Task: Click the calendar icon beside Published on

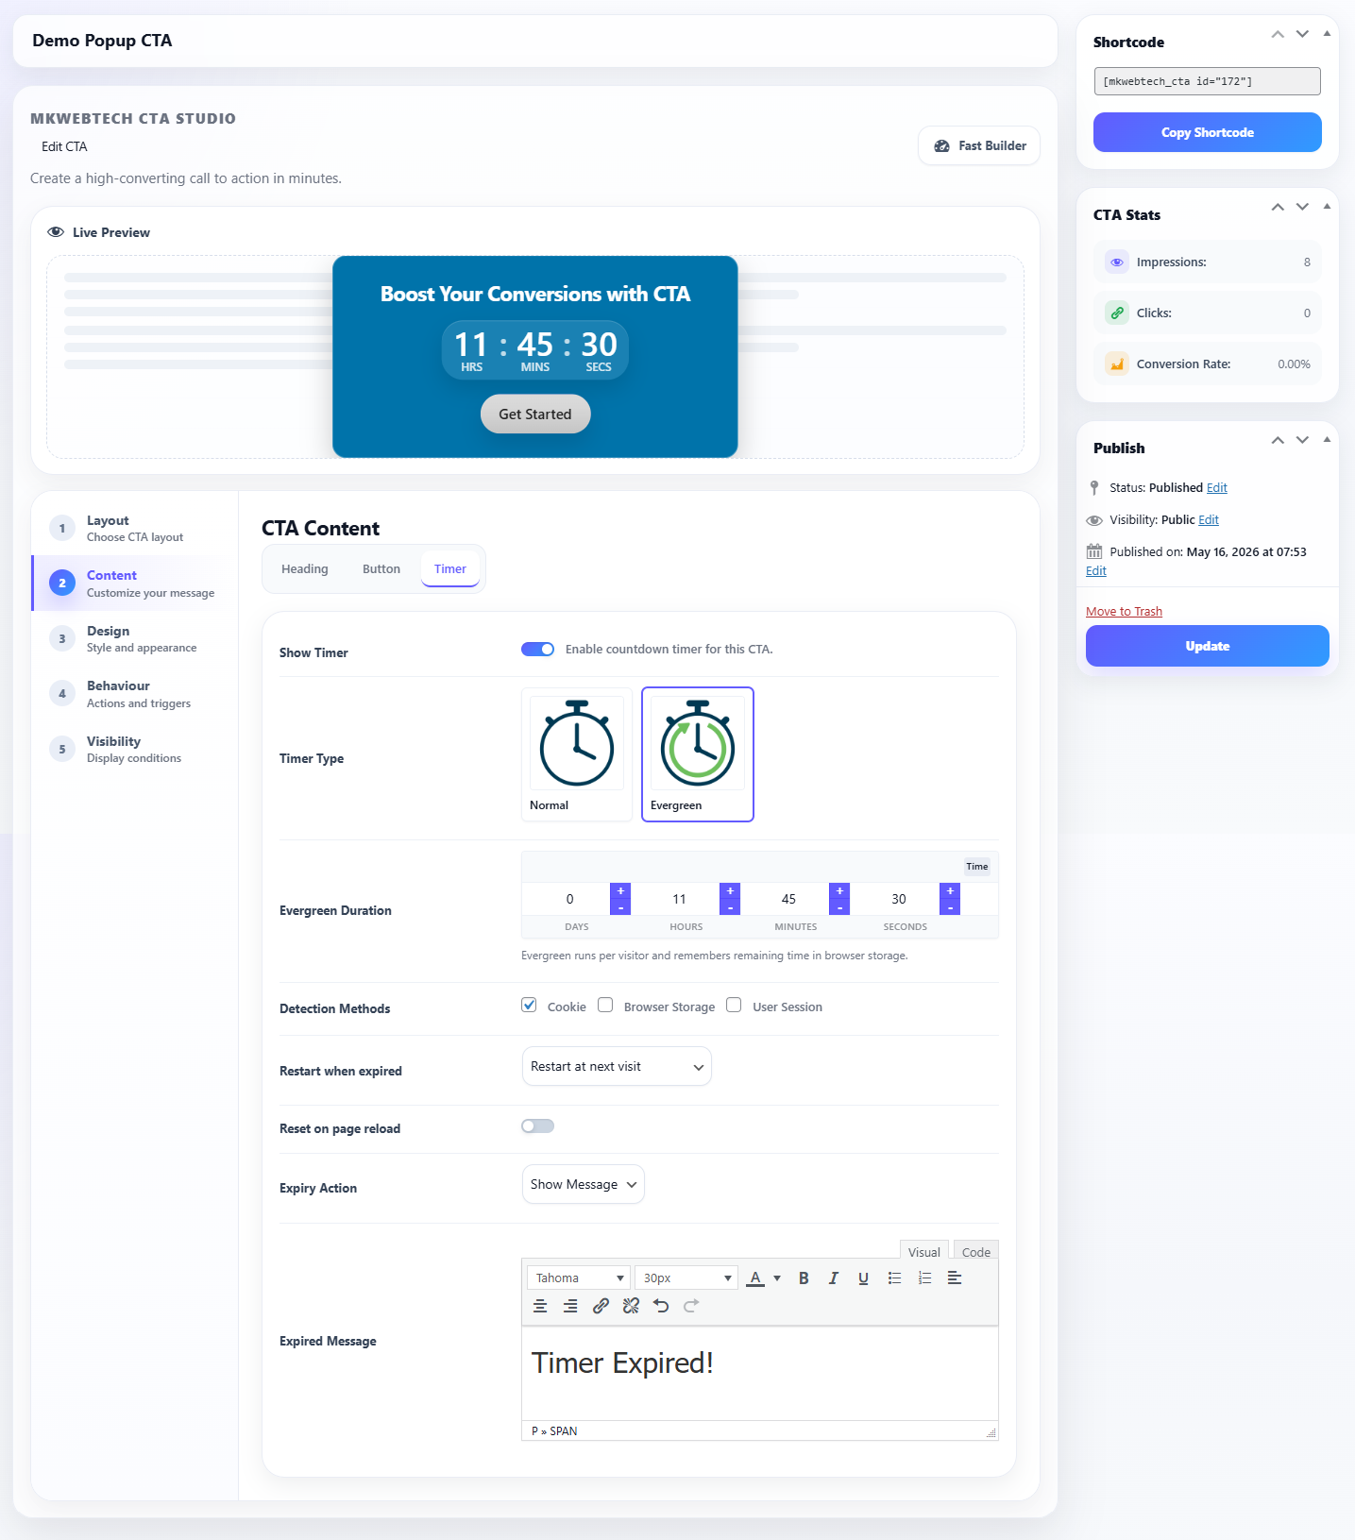Action: tap(1094, 551)
